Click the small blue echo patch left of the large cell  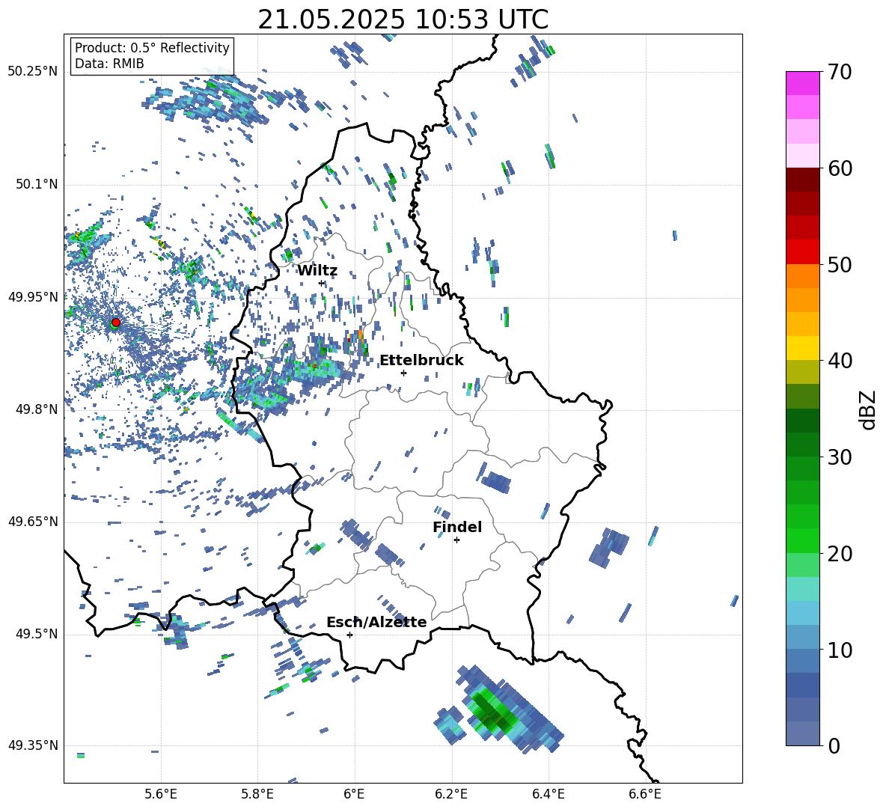coord(450,725)
